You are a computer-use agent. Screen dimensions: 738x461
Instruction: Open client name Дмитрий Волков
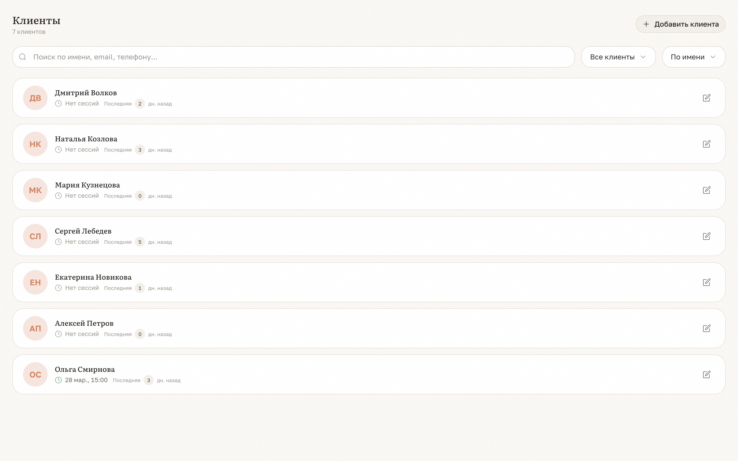click(86, 93)
